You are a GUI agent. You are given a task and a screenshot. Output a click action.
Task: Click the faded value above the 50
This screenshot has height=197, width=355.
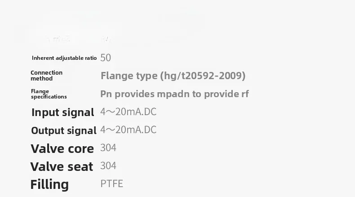[x=106, y=40]
